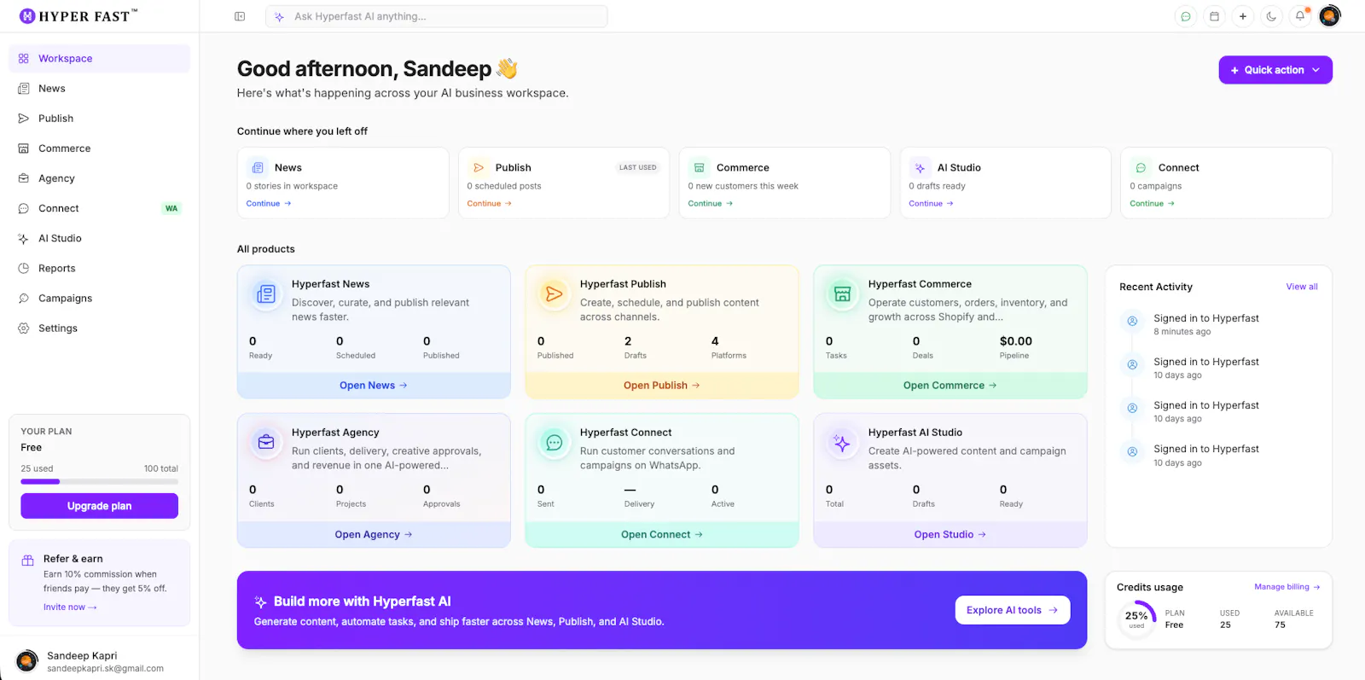The image size is (1365, 680).
Task: Click the "4" Platforms count
Action: click(715, 341)
